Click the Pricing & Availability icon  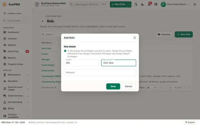click(5, 116)
